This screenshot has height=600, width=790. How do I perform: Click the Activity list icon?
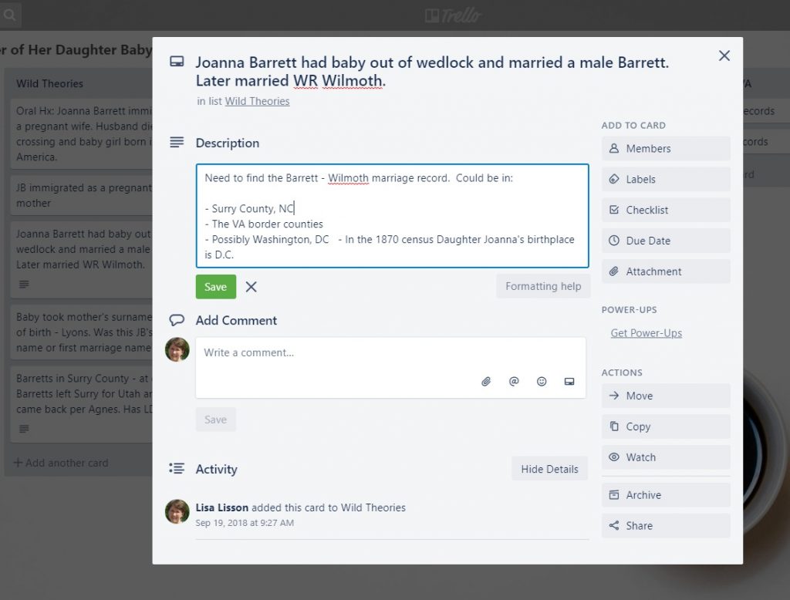[x=177, y=469]
